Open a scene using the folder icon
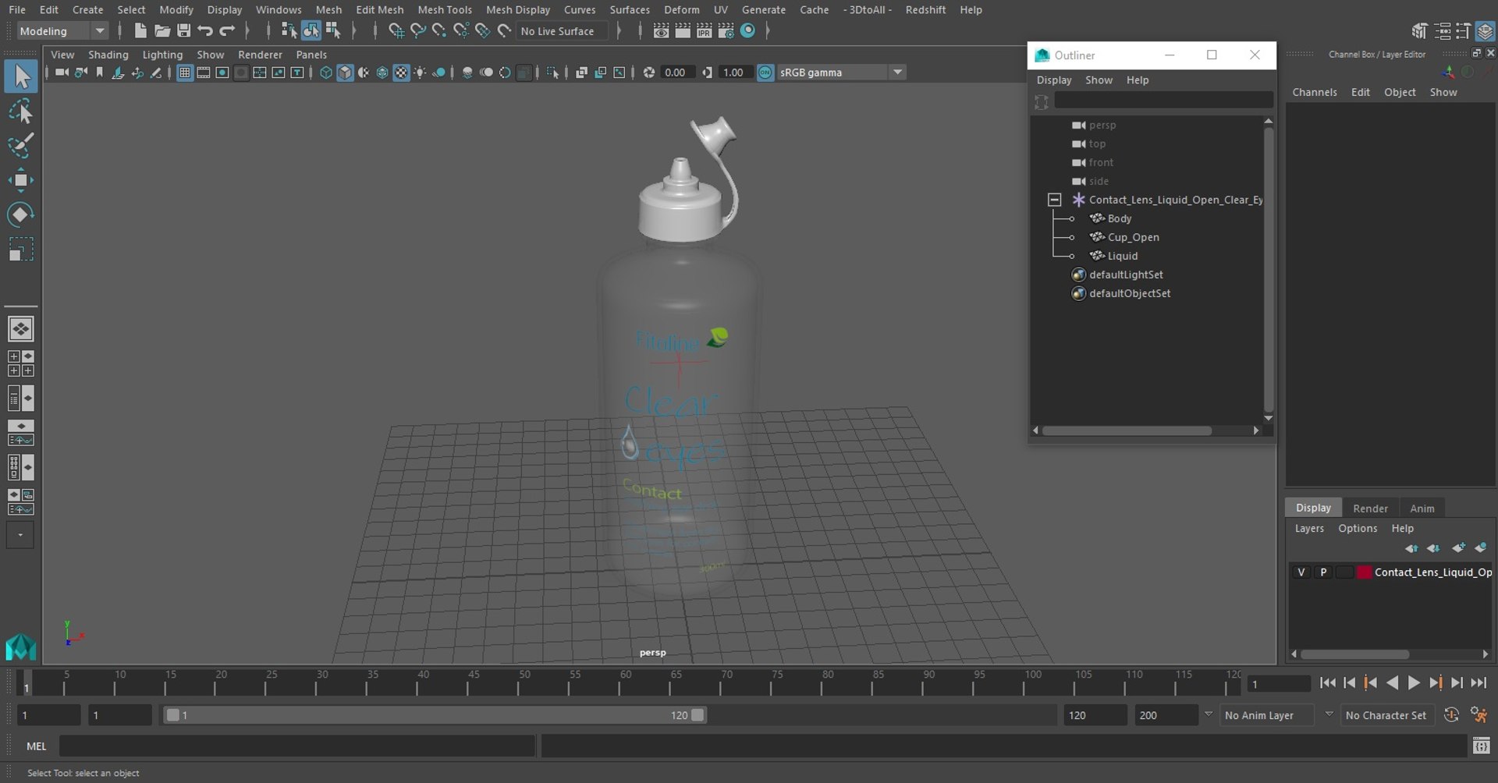The height and width of the screenshot is (783, 1498). pyautogui.click(x=162, y=30)
